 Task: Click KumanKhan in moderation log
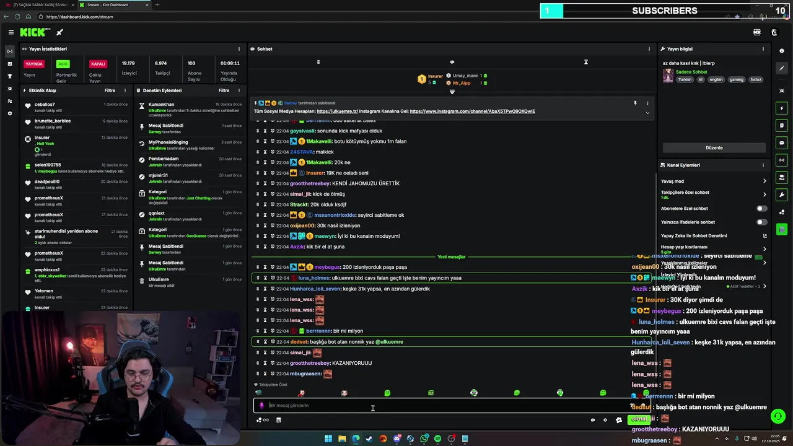[161, 105]
